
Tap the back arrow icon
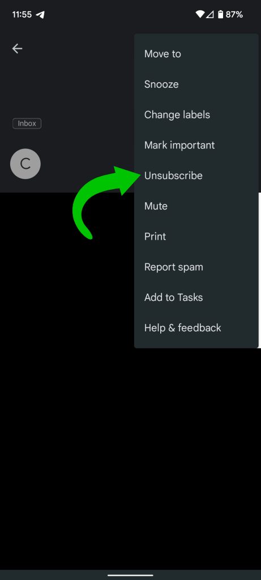click(x=17, y=49)
